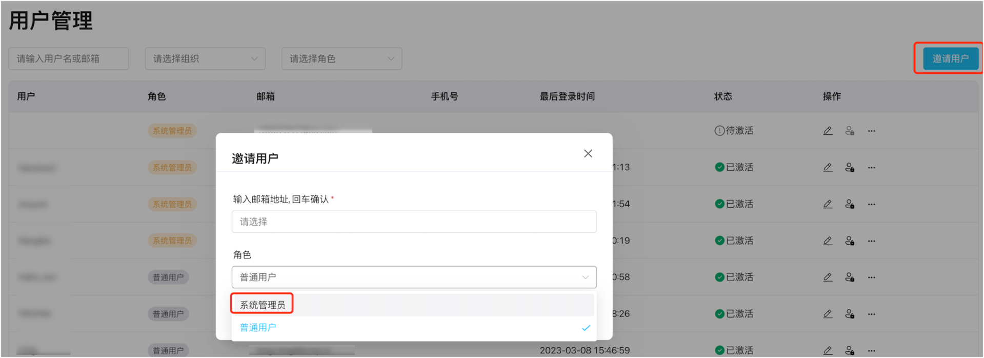
Task: Click the 已激活 status in the 1:13 login row
Action: click(734, 167)
